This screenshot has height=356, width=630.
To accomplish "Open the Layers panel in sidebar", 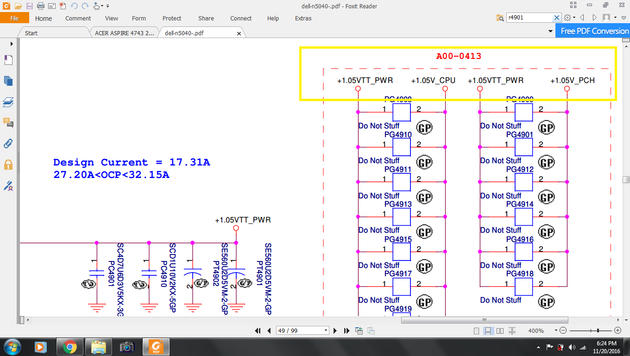I will (x=8, y=102).
